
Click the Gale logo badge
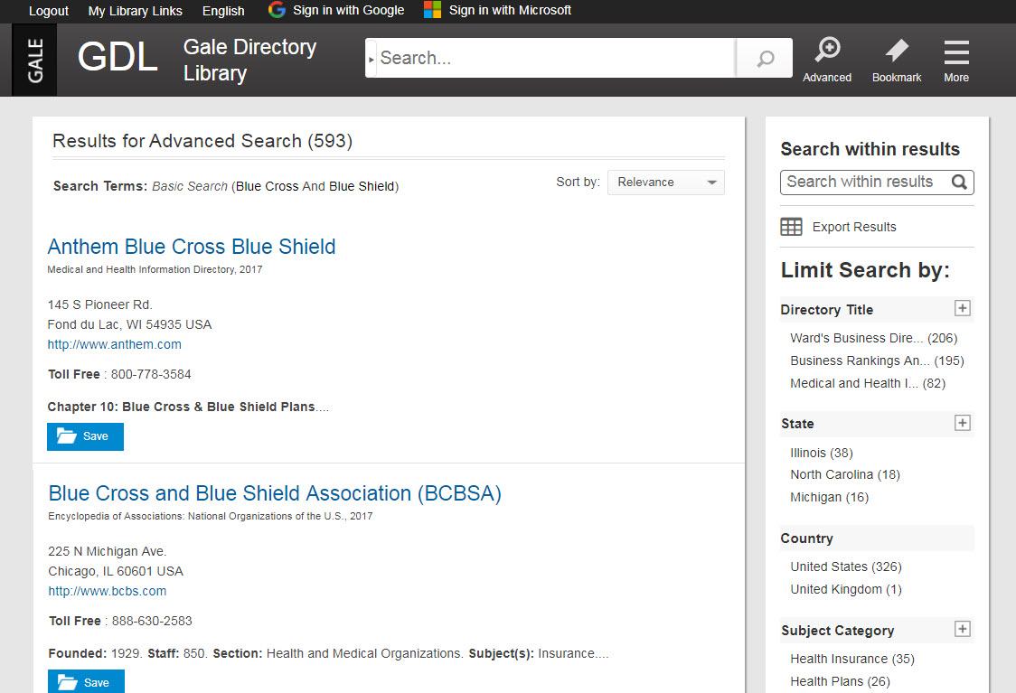[34, 61]
